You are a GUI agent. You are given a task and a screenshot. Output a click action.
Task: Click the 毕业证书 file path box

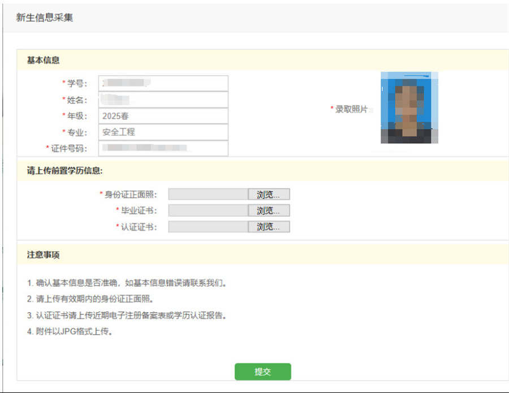tap(208, 210)
